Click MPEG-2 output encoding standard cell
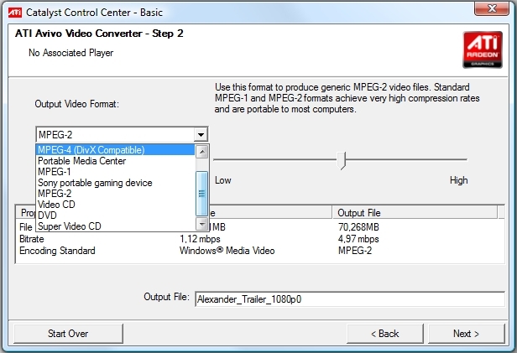The image size is (517, 353). (355, 251)
